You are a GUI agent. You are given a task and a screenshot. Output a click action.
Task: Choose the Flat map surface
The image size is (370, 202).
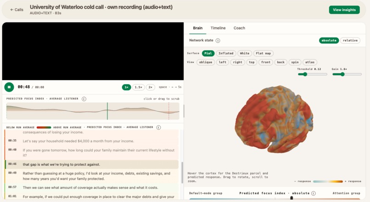click(263, 54)
